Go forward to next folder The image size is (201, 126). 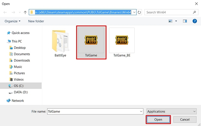pyautogui.click(x=13, y=12)
